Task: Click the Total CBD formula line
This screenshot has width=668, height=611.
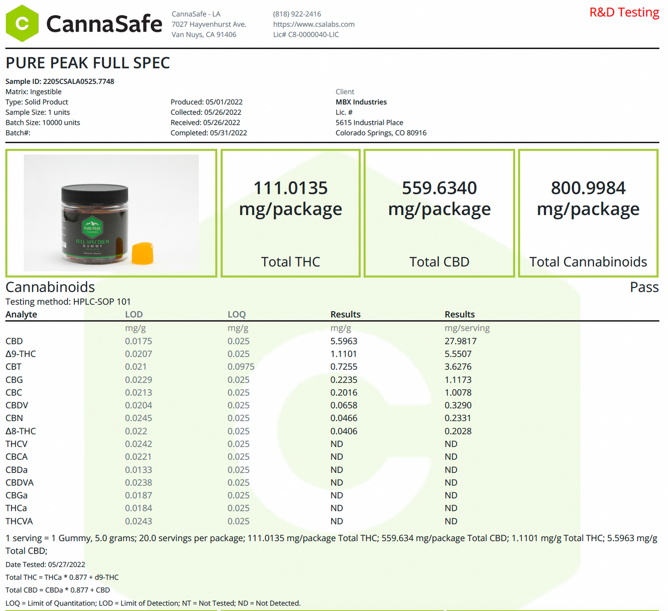Action: pos(58,590)
